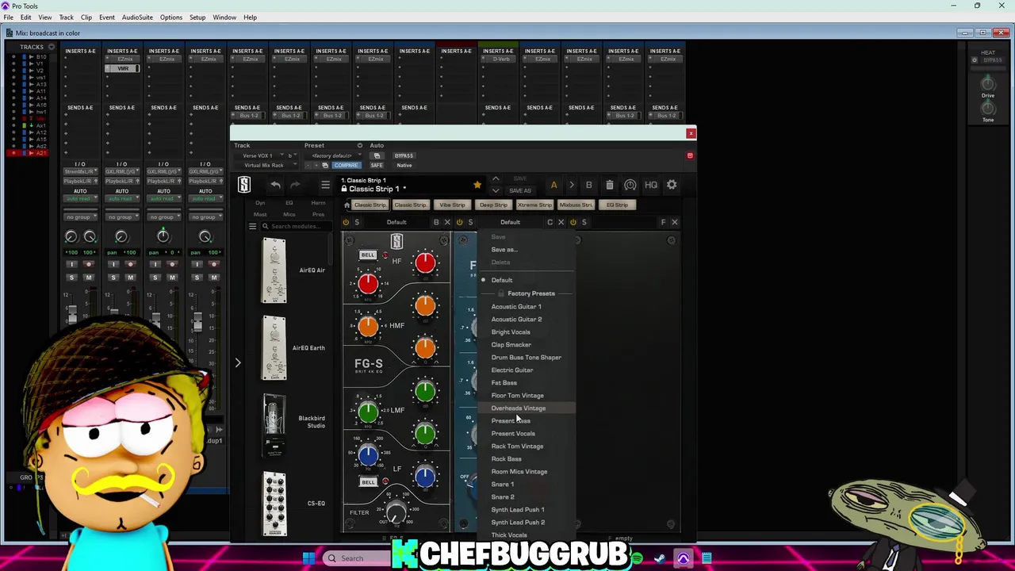
Task: Click the red target icon in plugin header
Action: (690, 155)
